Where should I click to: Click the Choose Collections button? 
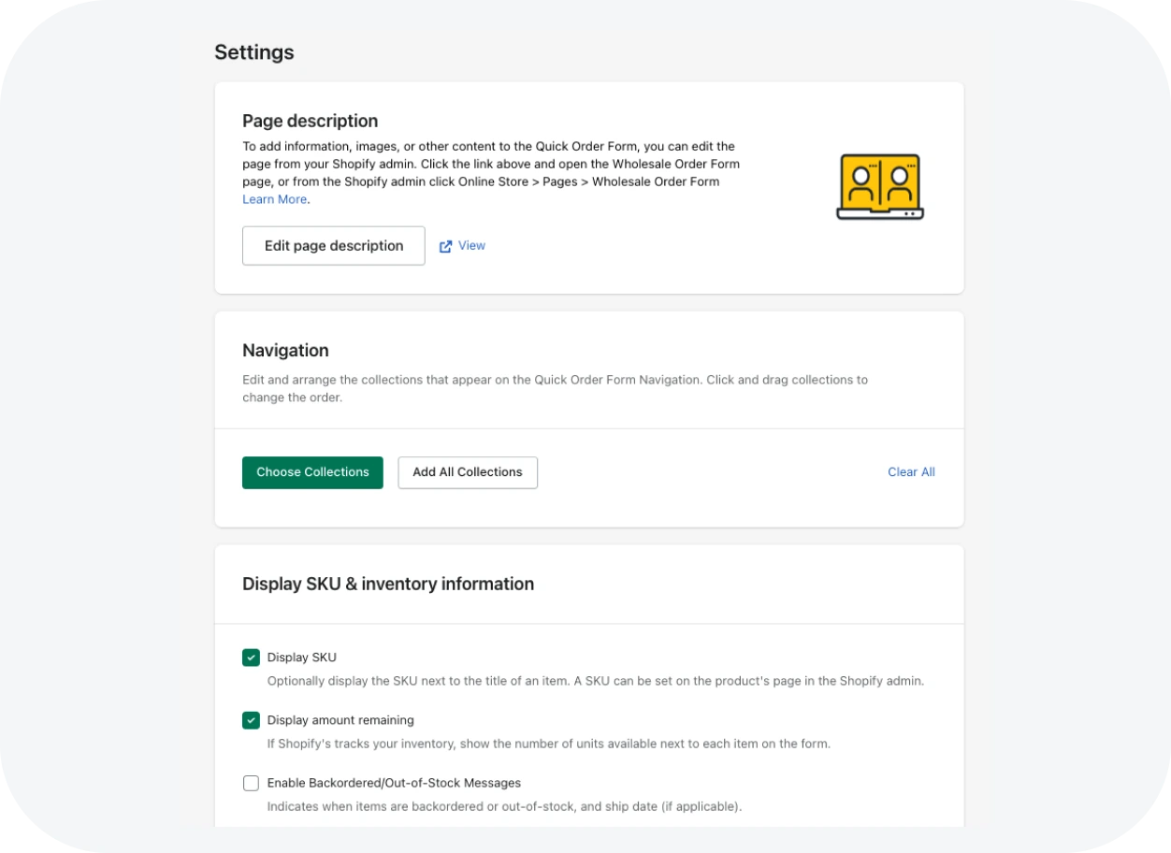312,472
